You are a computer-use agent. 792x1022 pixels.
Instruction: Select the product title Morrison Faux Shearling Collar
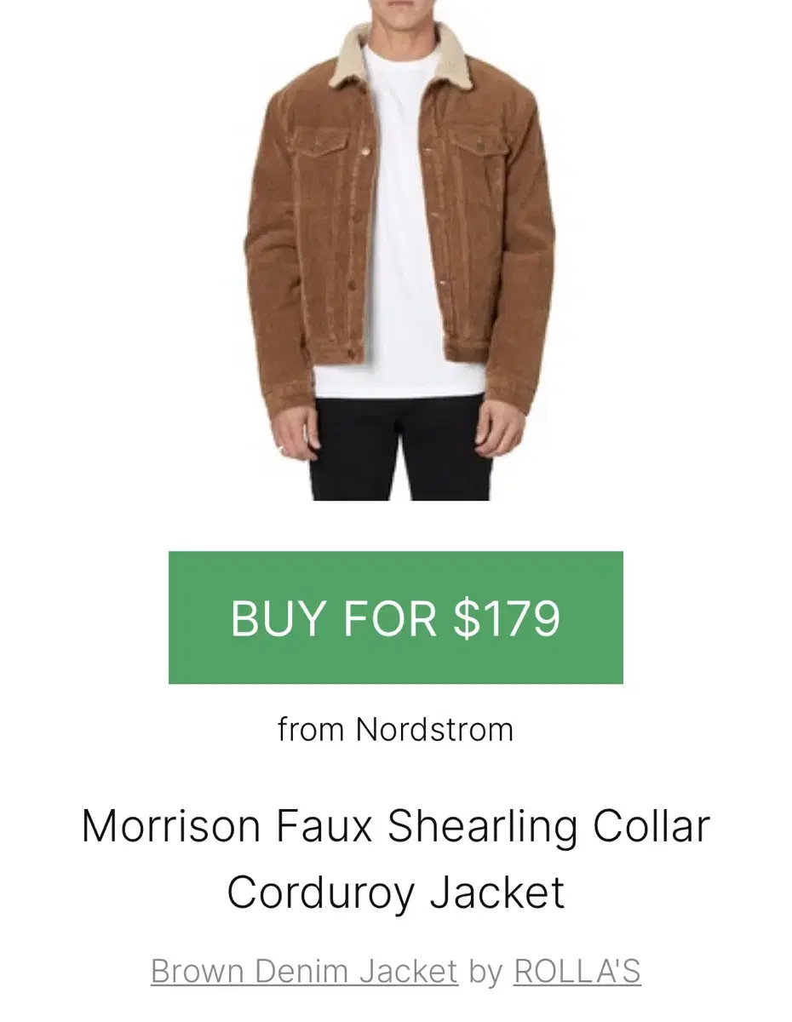tap(396, 826)
